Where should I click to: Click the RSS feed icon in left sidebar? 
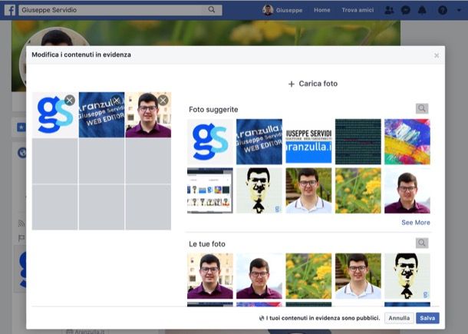21,223
